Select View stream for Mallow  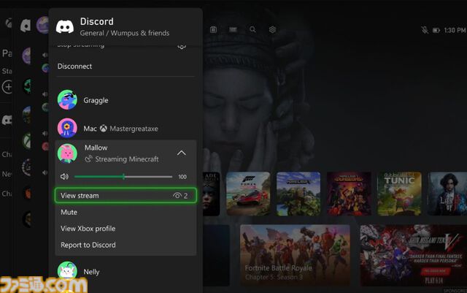coord(126,195)
